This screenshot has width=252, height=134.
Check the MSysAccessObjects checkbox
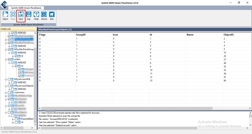point(9,86)
